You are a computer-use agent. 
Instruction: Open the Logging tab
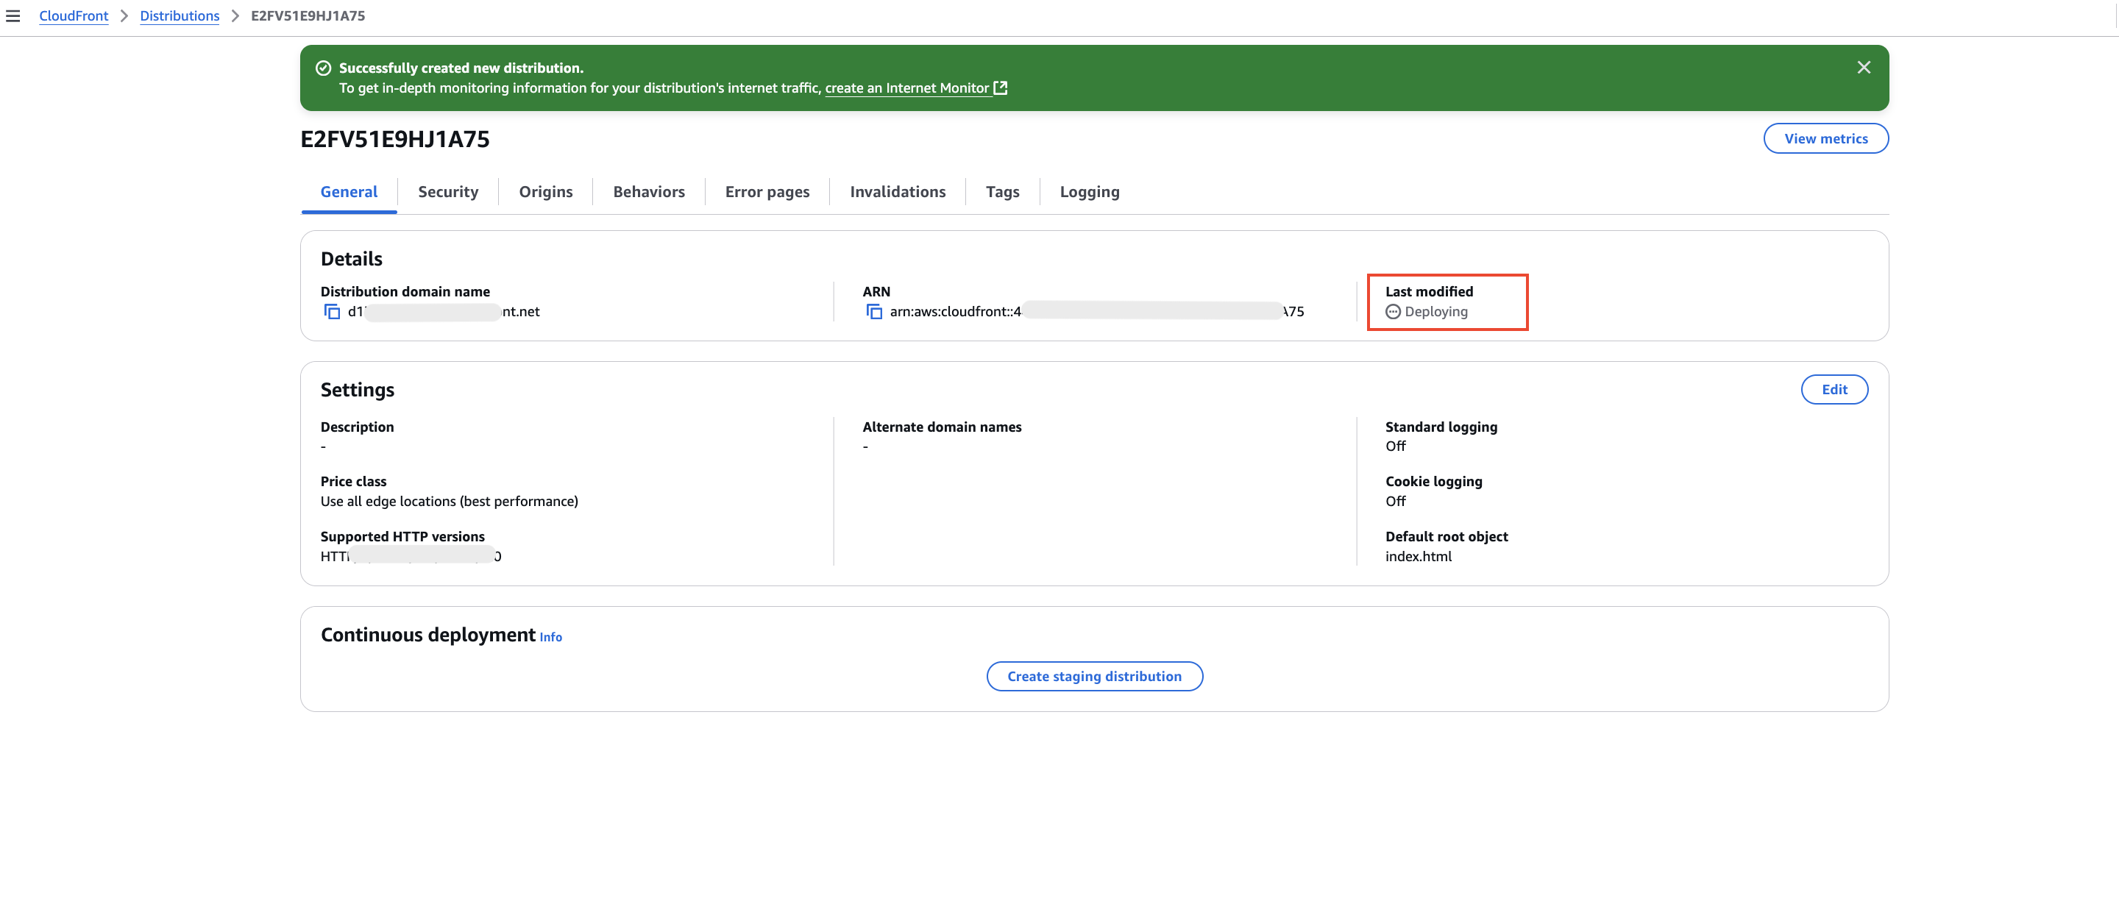point(1089,191)
